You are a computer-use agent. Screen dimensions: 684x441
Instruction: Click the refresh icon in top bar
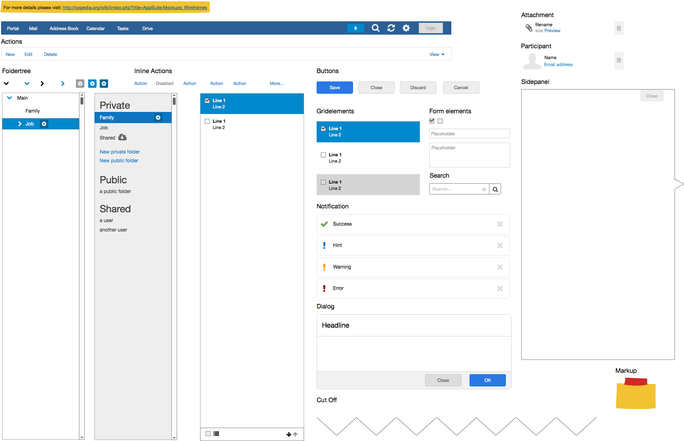(391, 28)
